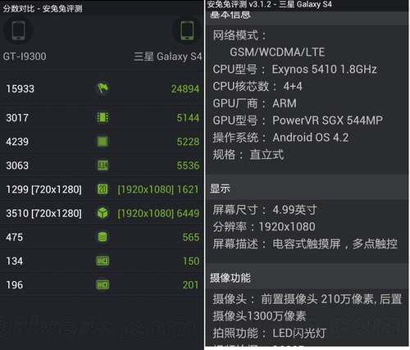This screenshot has height=350, width=410.
Task: Select the [1920x1080] 1621 2D score
Action: point(158,189)
